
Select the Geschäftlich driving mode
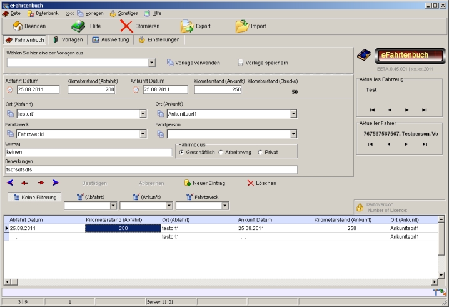click(181, 152)
